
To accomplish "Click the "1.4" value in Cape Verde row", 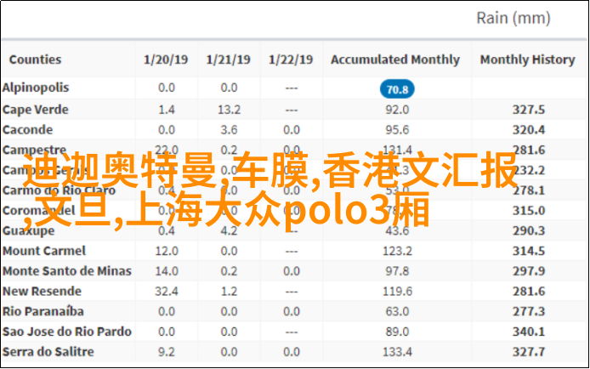I will pyautogui.click(x=167, y=110).
